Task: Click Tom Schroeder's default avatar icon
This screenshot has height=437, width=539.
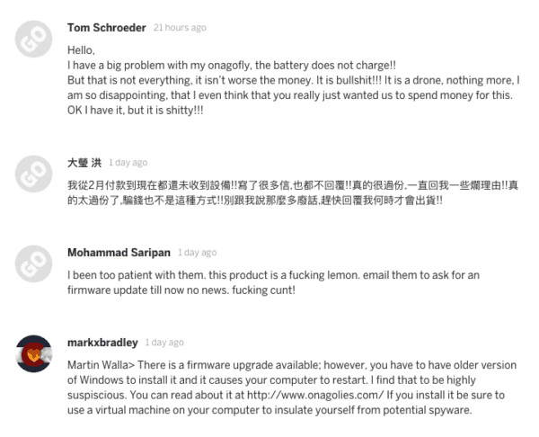Action: [x=34, y=38]
